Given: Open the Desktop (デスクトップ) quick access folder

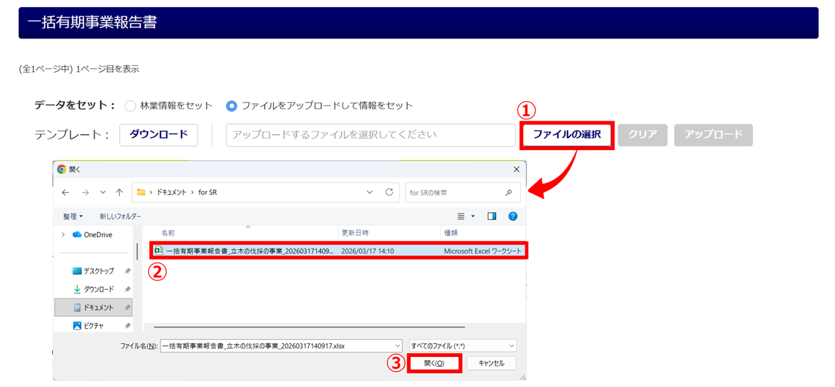Looking at the screenshot, I should coord(98,271).
